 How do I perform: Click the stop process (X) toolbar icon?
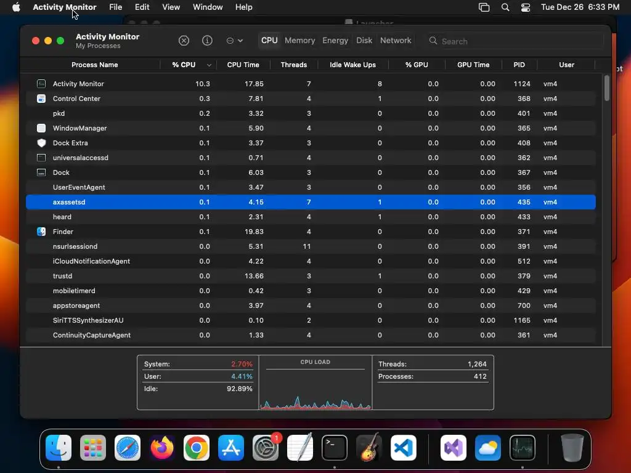[x=184, y=41]
